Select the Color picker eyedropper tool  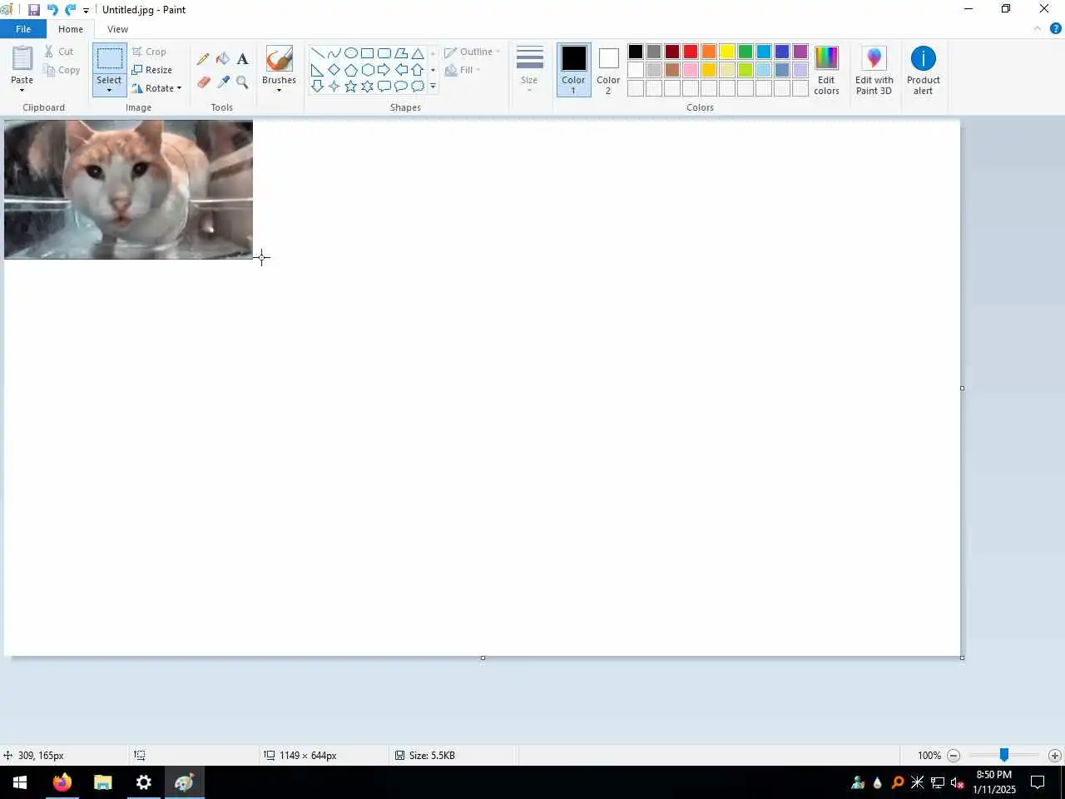[223, 82]
